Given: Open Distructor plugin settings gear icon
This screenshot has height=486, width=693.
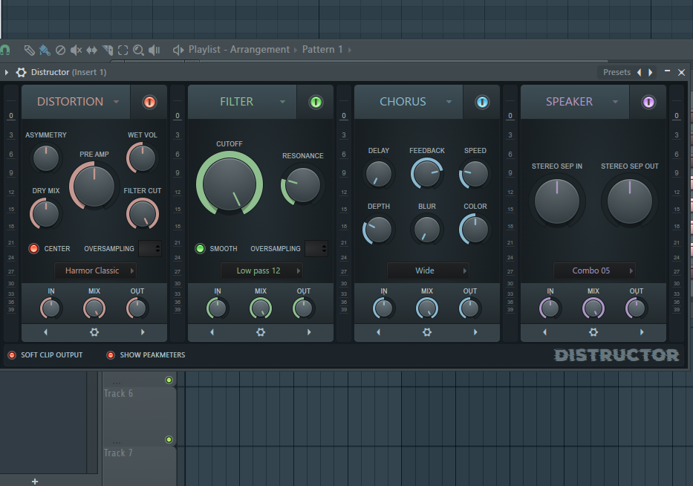Looking at the screenshot, I should point(21,72).
